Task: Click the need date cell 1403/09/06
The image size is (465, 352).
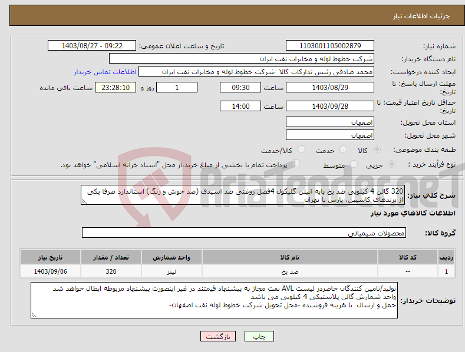Action: point(50,271)
